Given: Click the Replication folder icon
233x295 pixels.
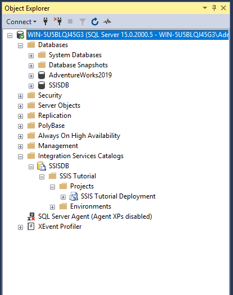Looking at the screenshot, I should pos(31,116).
